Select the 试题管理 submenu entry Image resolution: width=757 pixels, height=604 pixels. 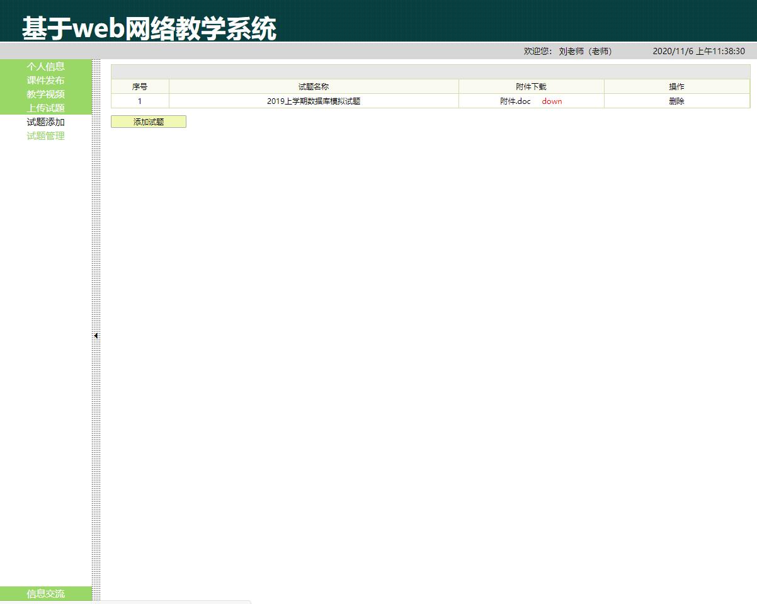pos(45,136)
